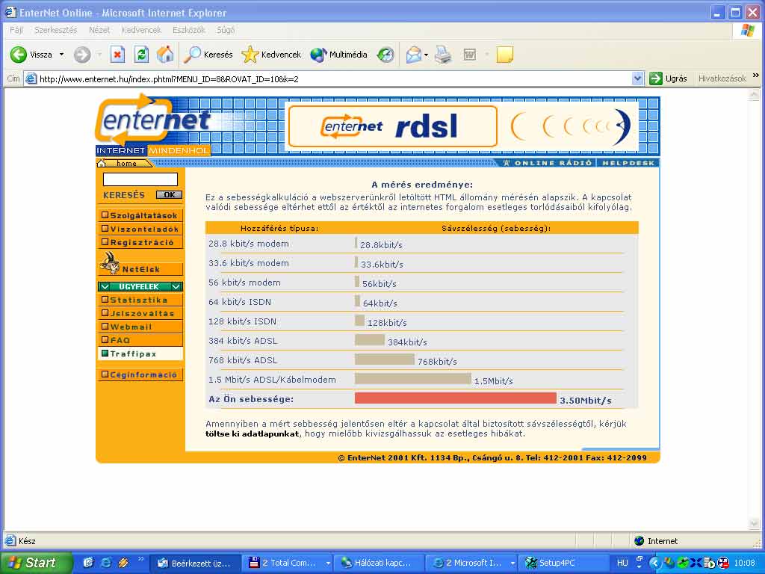Open the Home page house icon
Image resolution: width=765 pixels, height=574 pixels.
pyautogui.click(x=165, y=54)
